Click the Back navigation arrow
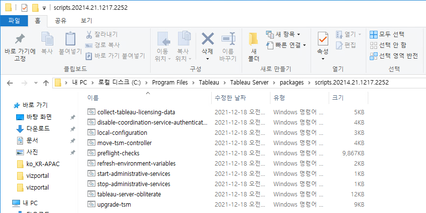426x213 pixels. point(10,83)
